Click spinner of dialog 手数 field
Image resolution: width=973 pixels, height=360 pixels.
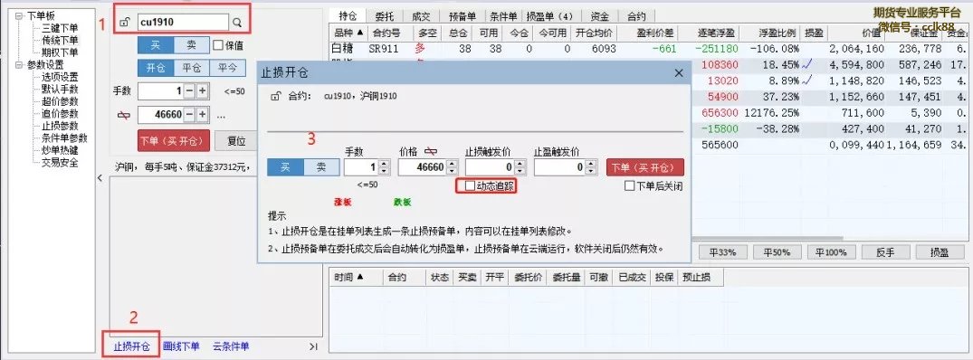[384, 167]
